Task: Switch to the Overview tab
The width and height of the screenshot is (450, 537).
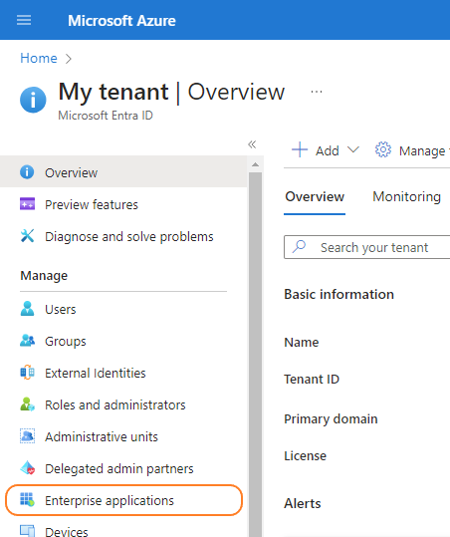Action: pos(315,196)
